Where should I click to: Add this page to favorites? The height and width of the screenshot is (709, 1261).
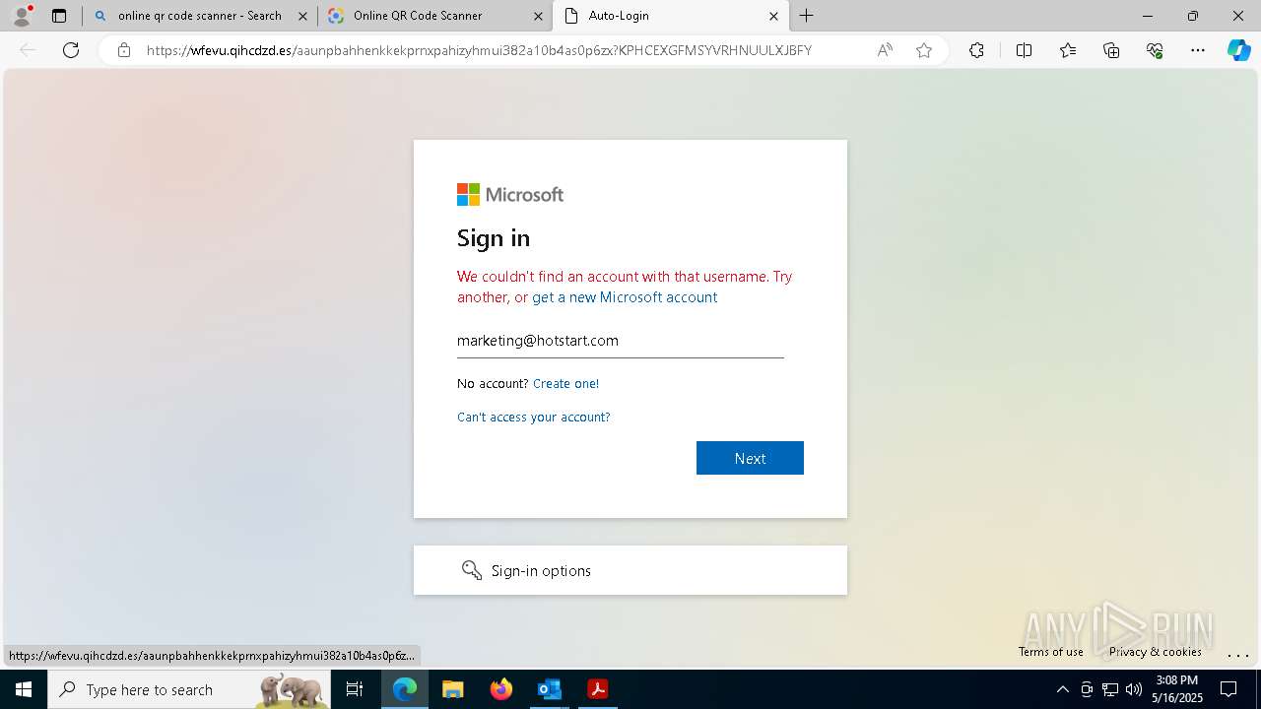[x=924, y=50]
